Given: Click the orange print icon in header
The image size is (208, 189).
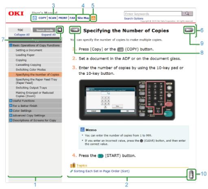Looking at the screenshot, I should point(93,18).
